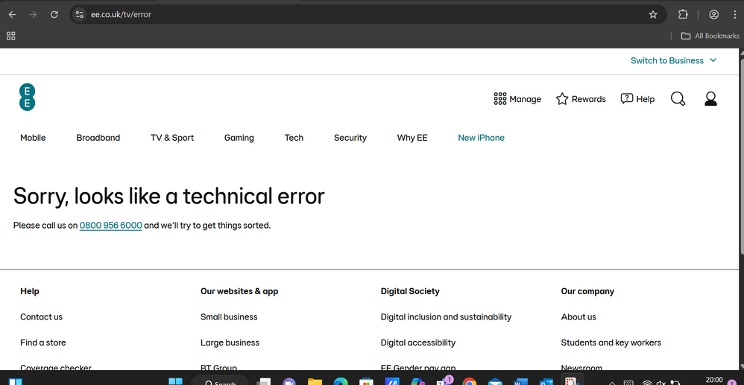The image size is (744, 385).
Task: Open the Contact us footer link
Action: tap(41, 317)
